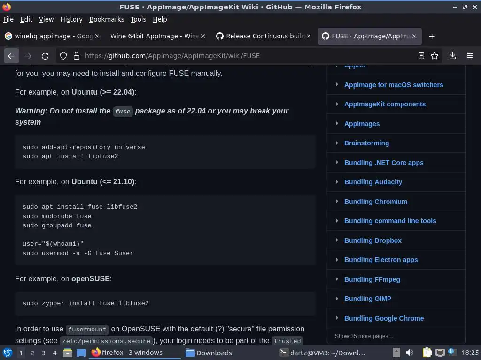Image resolution: width=481 pixels, height=360 pixels.
Task: Open the Edit menu
Action: [x=26, y=19]
